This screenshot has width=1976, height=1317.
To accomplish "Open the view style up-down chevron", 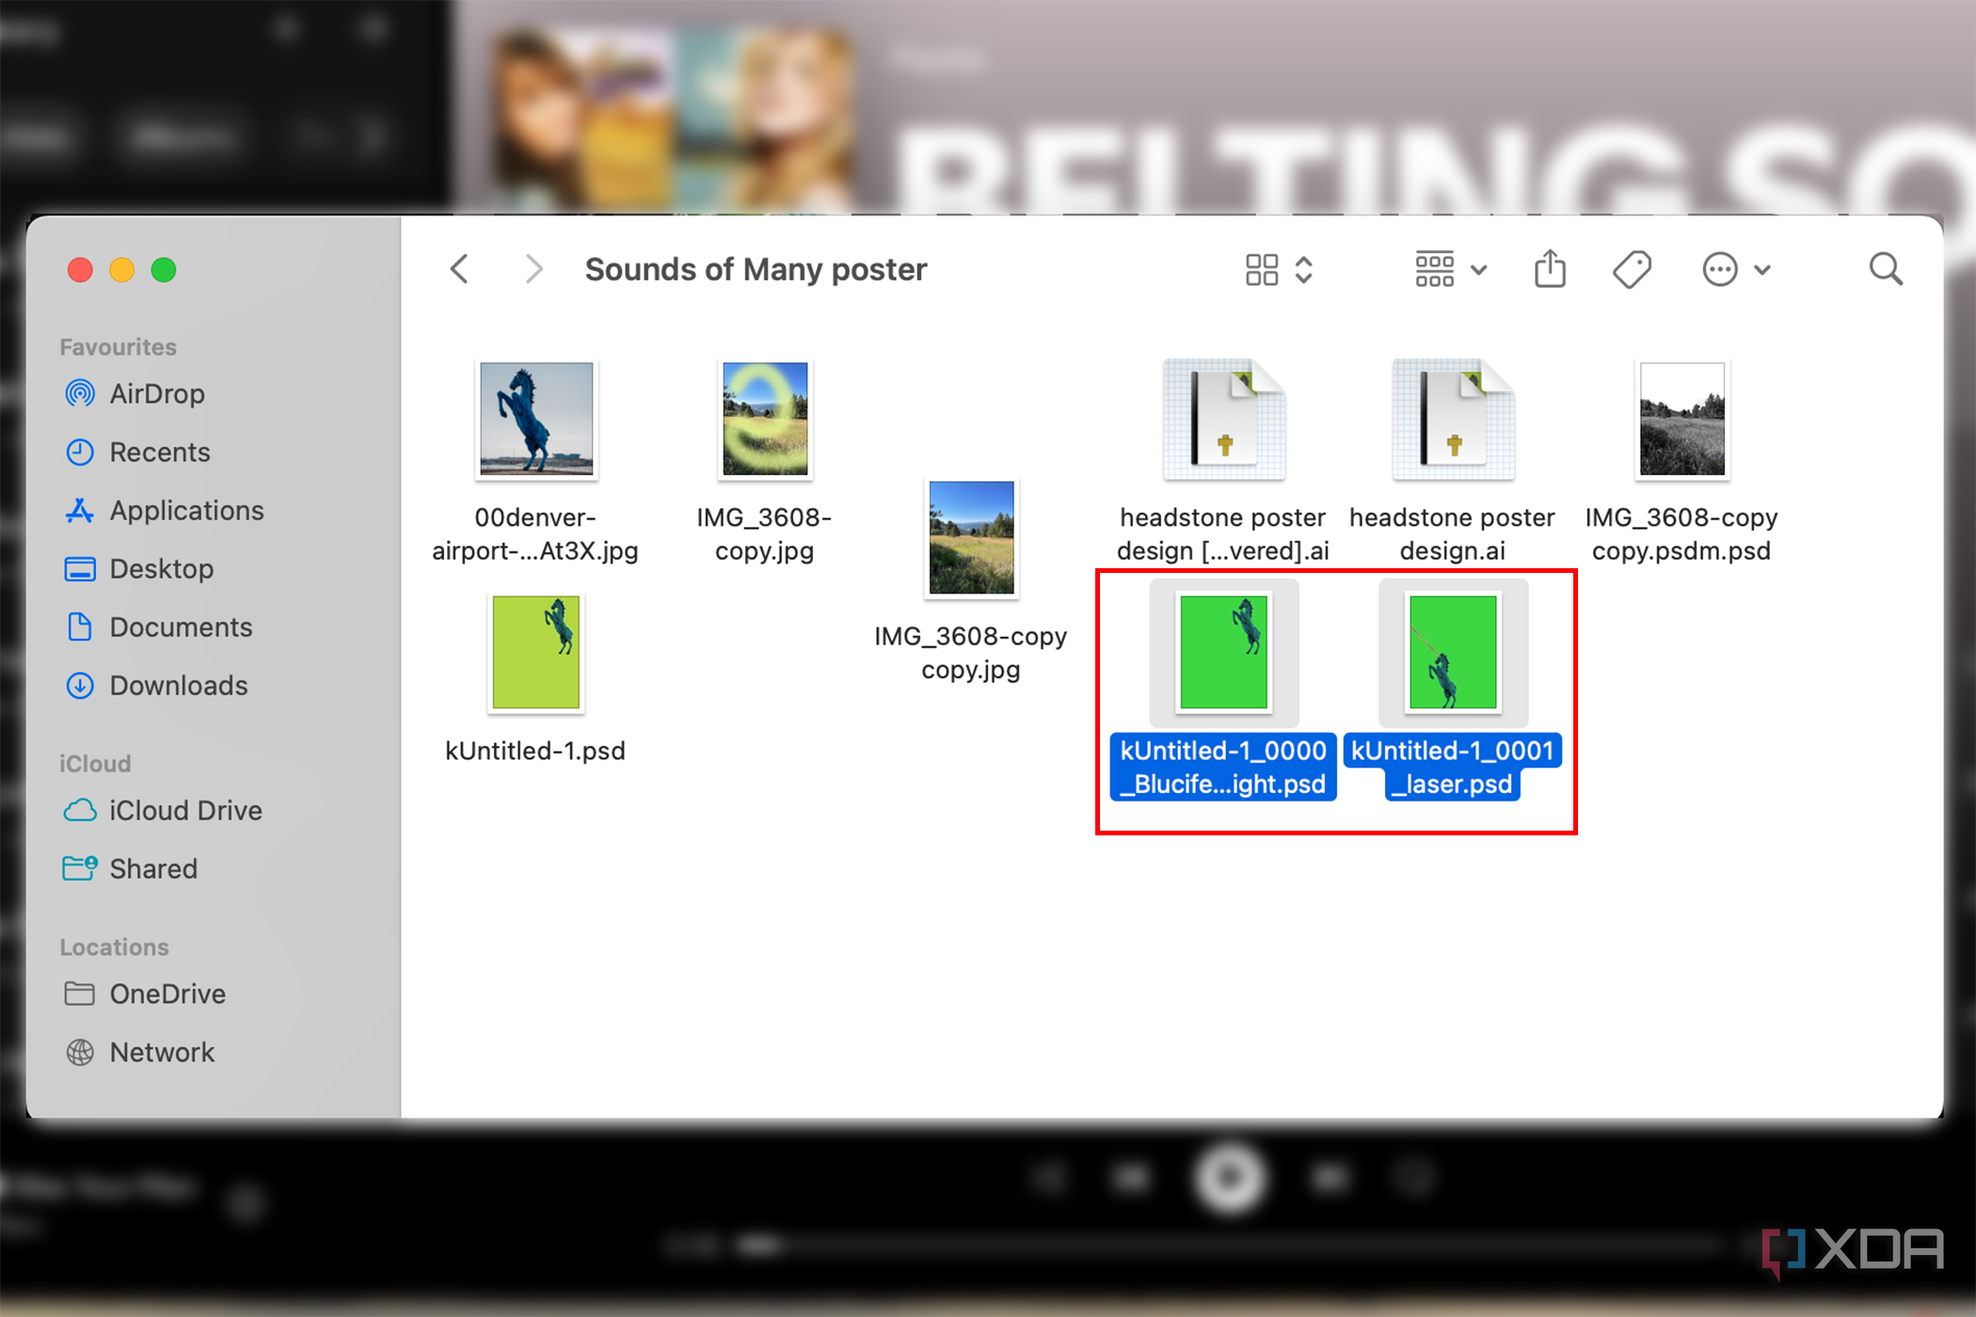I will [1304, 269].
